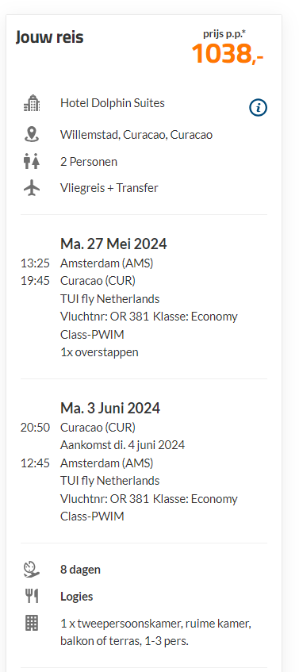The height and width of the screenshot is (672, 299).
Task: Click the room type grid icon
Action: coord(32,623)
